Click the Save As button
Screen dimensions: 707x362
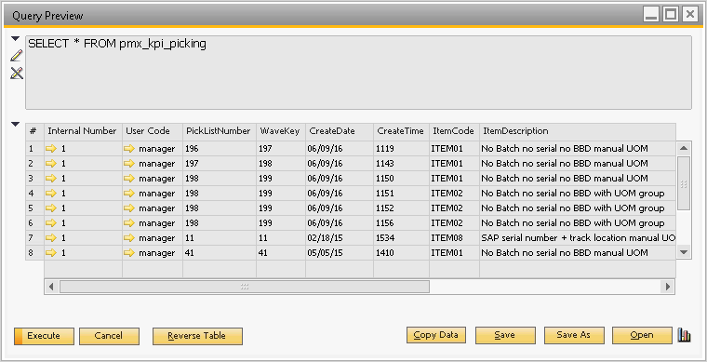[x=574, y=335]
